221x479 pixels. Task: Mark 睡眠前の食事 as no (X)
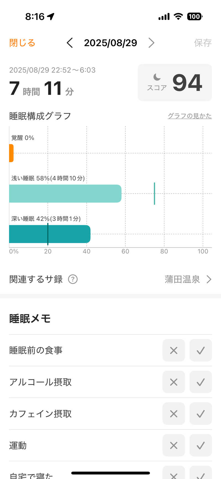[x=173, y=350]
